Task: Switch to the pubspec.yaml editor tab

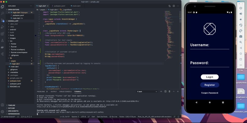Action: 59,6
